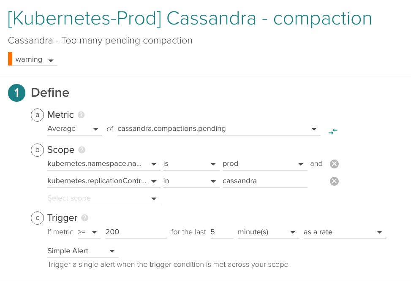Remove the namespace scope row

click(334, 164)
